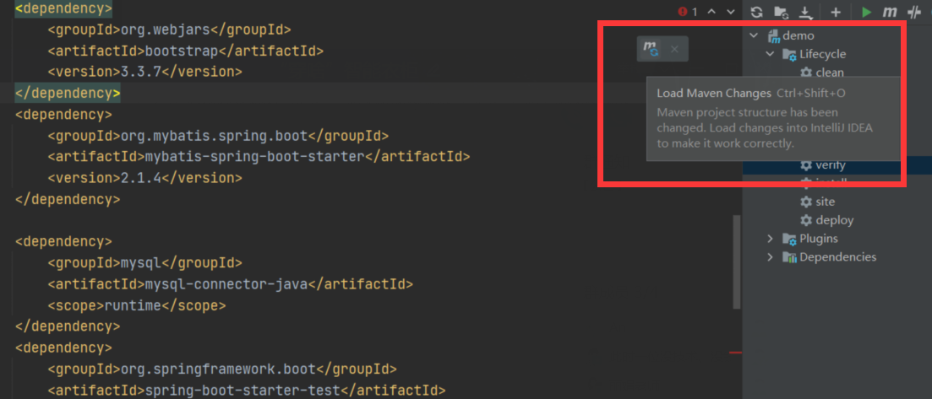932x399 pixels.
Task: Go to previous highlighted error arrow
Action: click(x=711, y=12)
